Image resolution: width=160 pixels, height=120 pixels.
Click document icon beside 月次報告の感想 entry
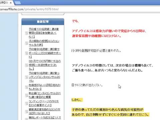pyautogui.click(x=26, y=43)
